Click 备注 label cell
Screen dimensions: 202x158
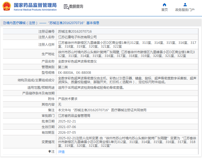[x=30, y=110]
